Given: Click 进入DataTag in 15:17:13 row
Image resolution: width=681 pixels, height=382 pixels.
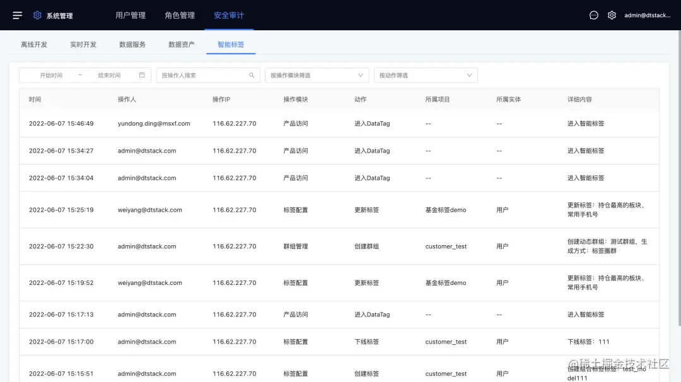Looking at the screenshot, I should click(372, 315).
